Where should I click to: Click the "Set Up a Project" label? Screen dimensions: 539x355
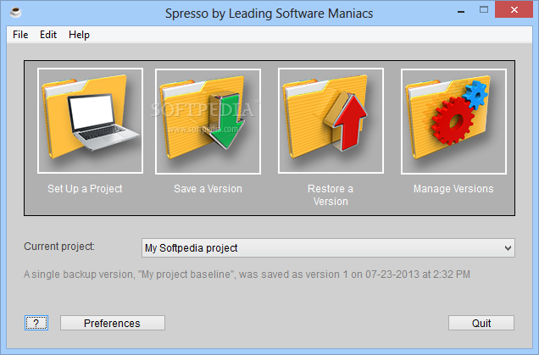(85, 189)
